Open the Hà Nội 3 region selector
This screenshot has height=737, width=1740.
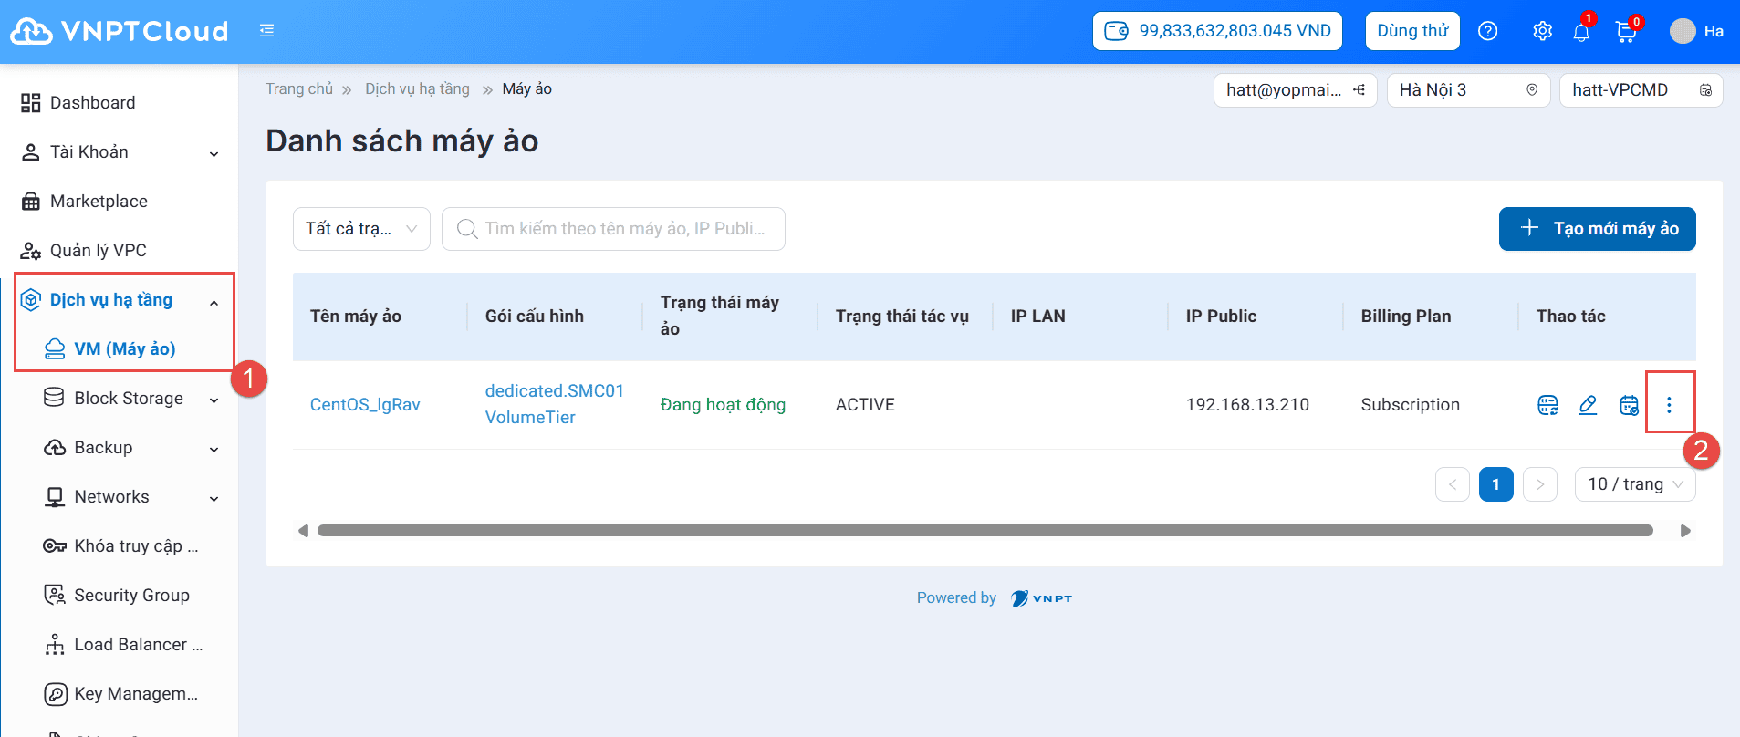1467,90
